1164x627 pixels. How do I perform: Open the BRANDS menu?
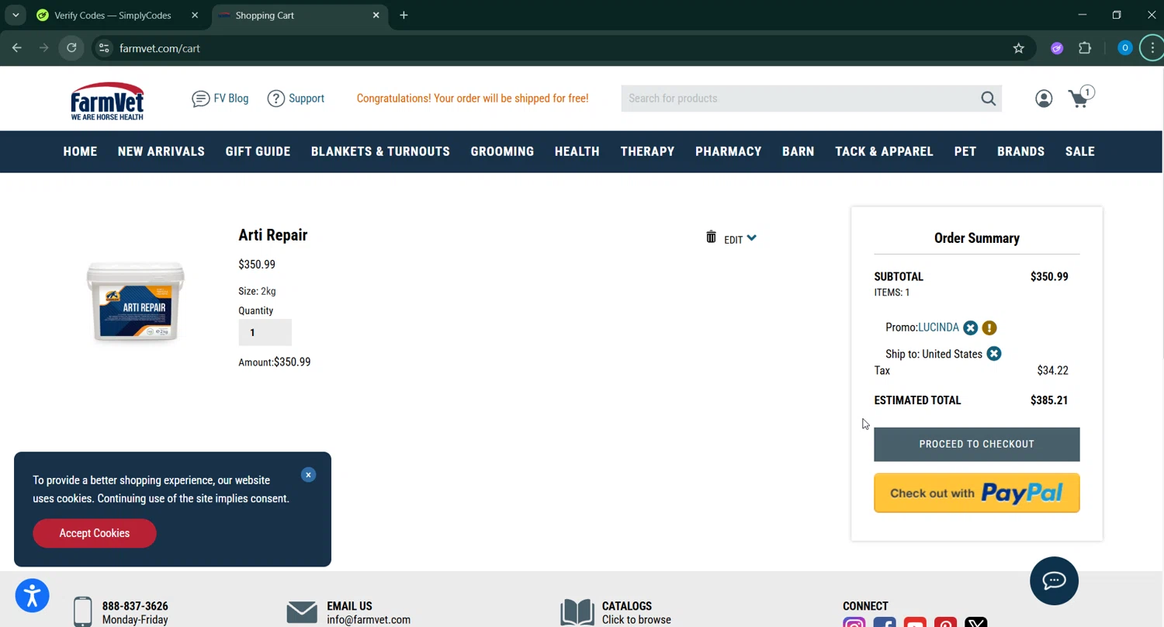[x=1020, y=151]
